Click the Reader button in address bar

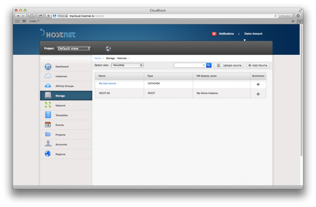[x=286, y=16]
